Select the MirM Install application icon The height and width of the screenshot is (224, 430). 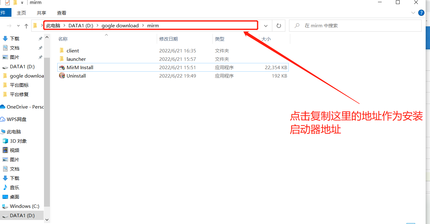click(x=62, y=67)
